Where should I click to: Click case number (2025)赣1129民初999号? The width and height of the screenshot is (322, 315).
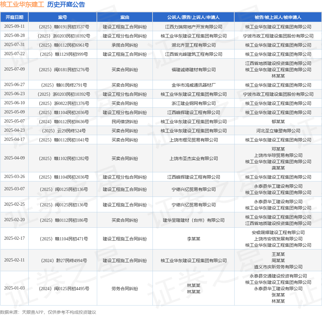tap(64, 54)
